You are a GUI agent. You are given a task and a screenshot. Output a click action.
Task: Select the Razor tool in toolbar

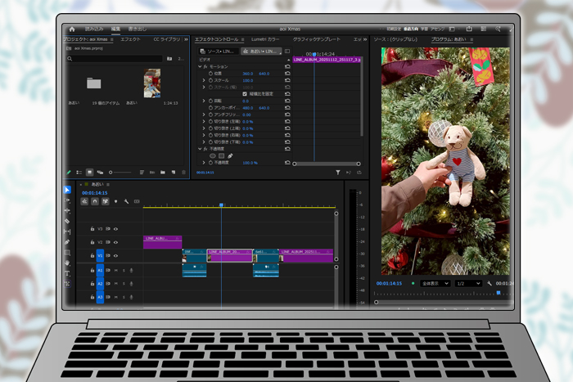(68, 221)
